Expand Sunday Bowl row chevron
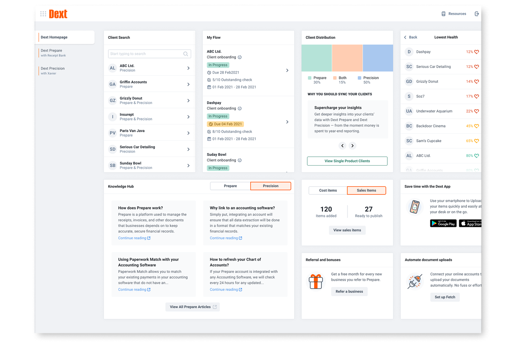Image resolution: width=522 pixels, height=348 pixels. tap(188, 166)
